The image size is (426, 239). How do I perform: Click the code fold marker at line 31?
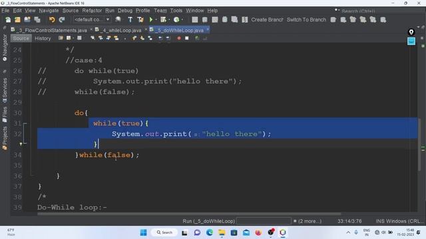[x=25, y=123]
